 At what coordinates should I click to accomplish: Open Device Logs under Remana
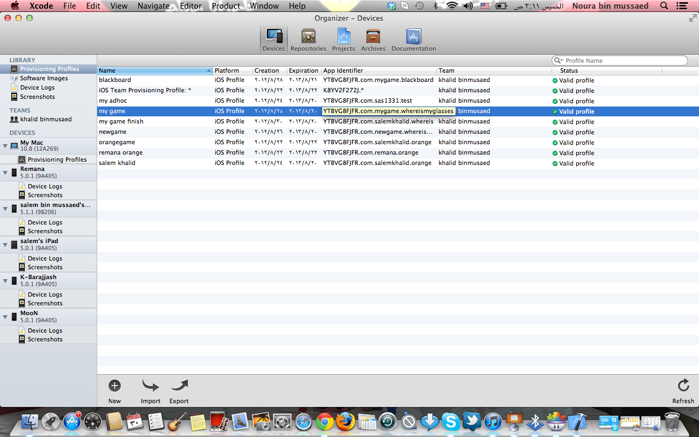(x=45, y=186)
